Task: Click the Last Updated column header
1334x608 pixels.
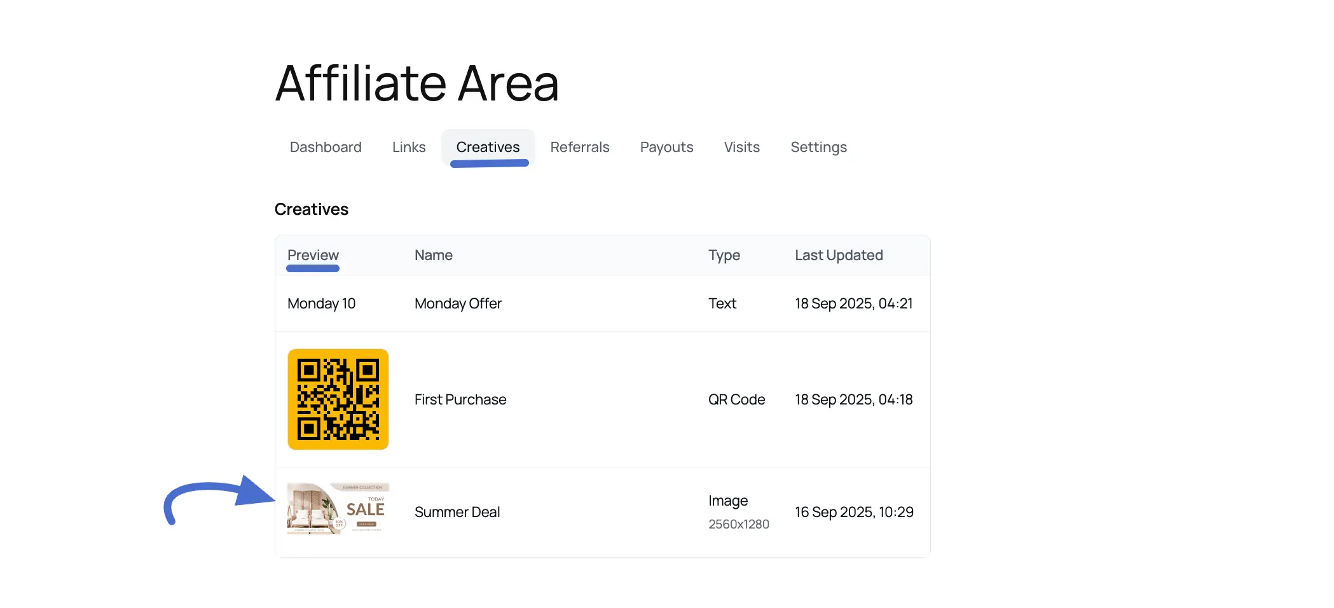Action: point(838,256)
